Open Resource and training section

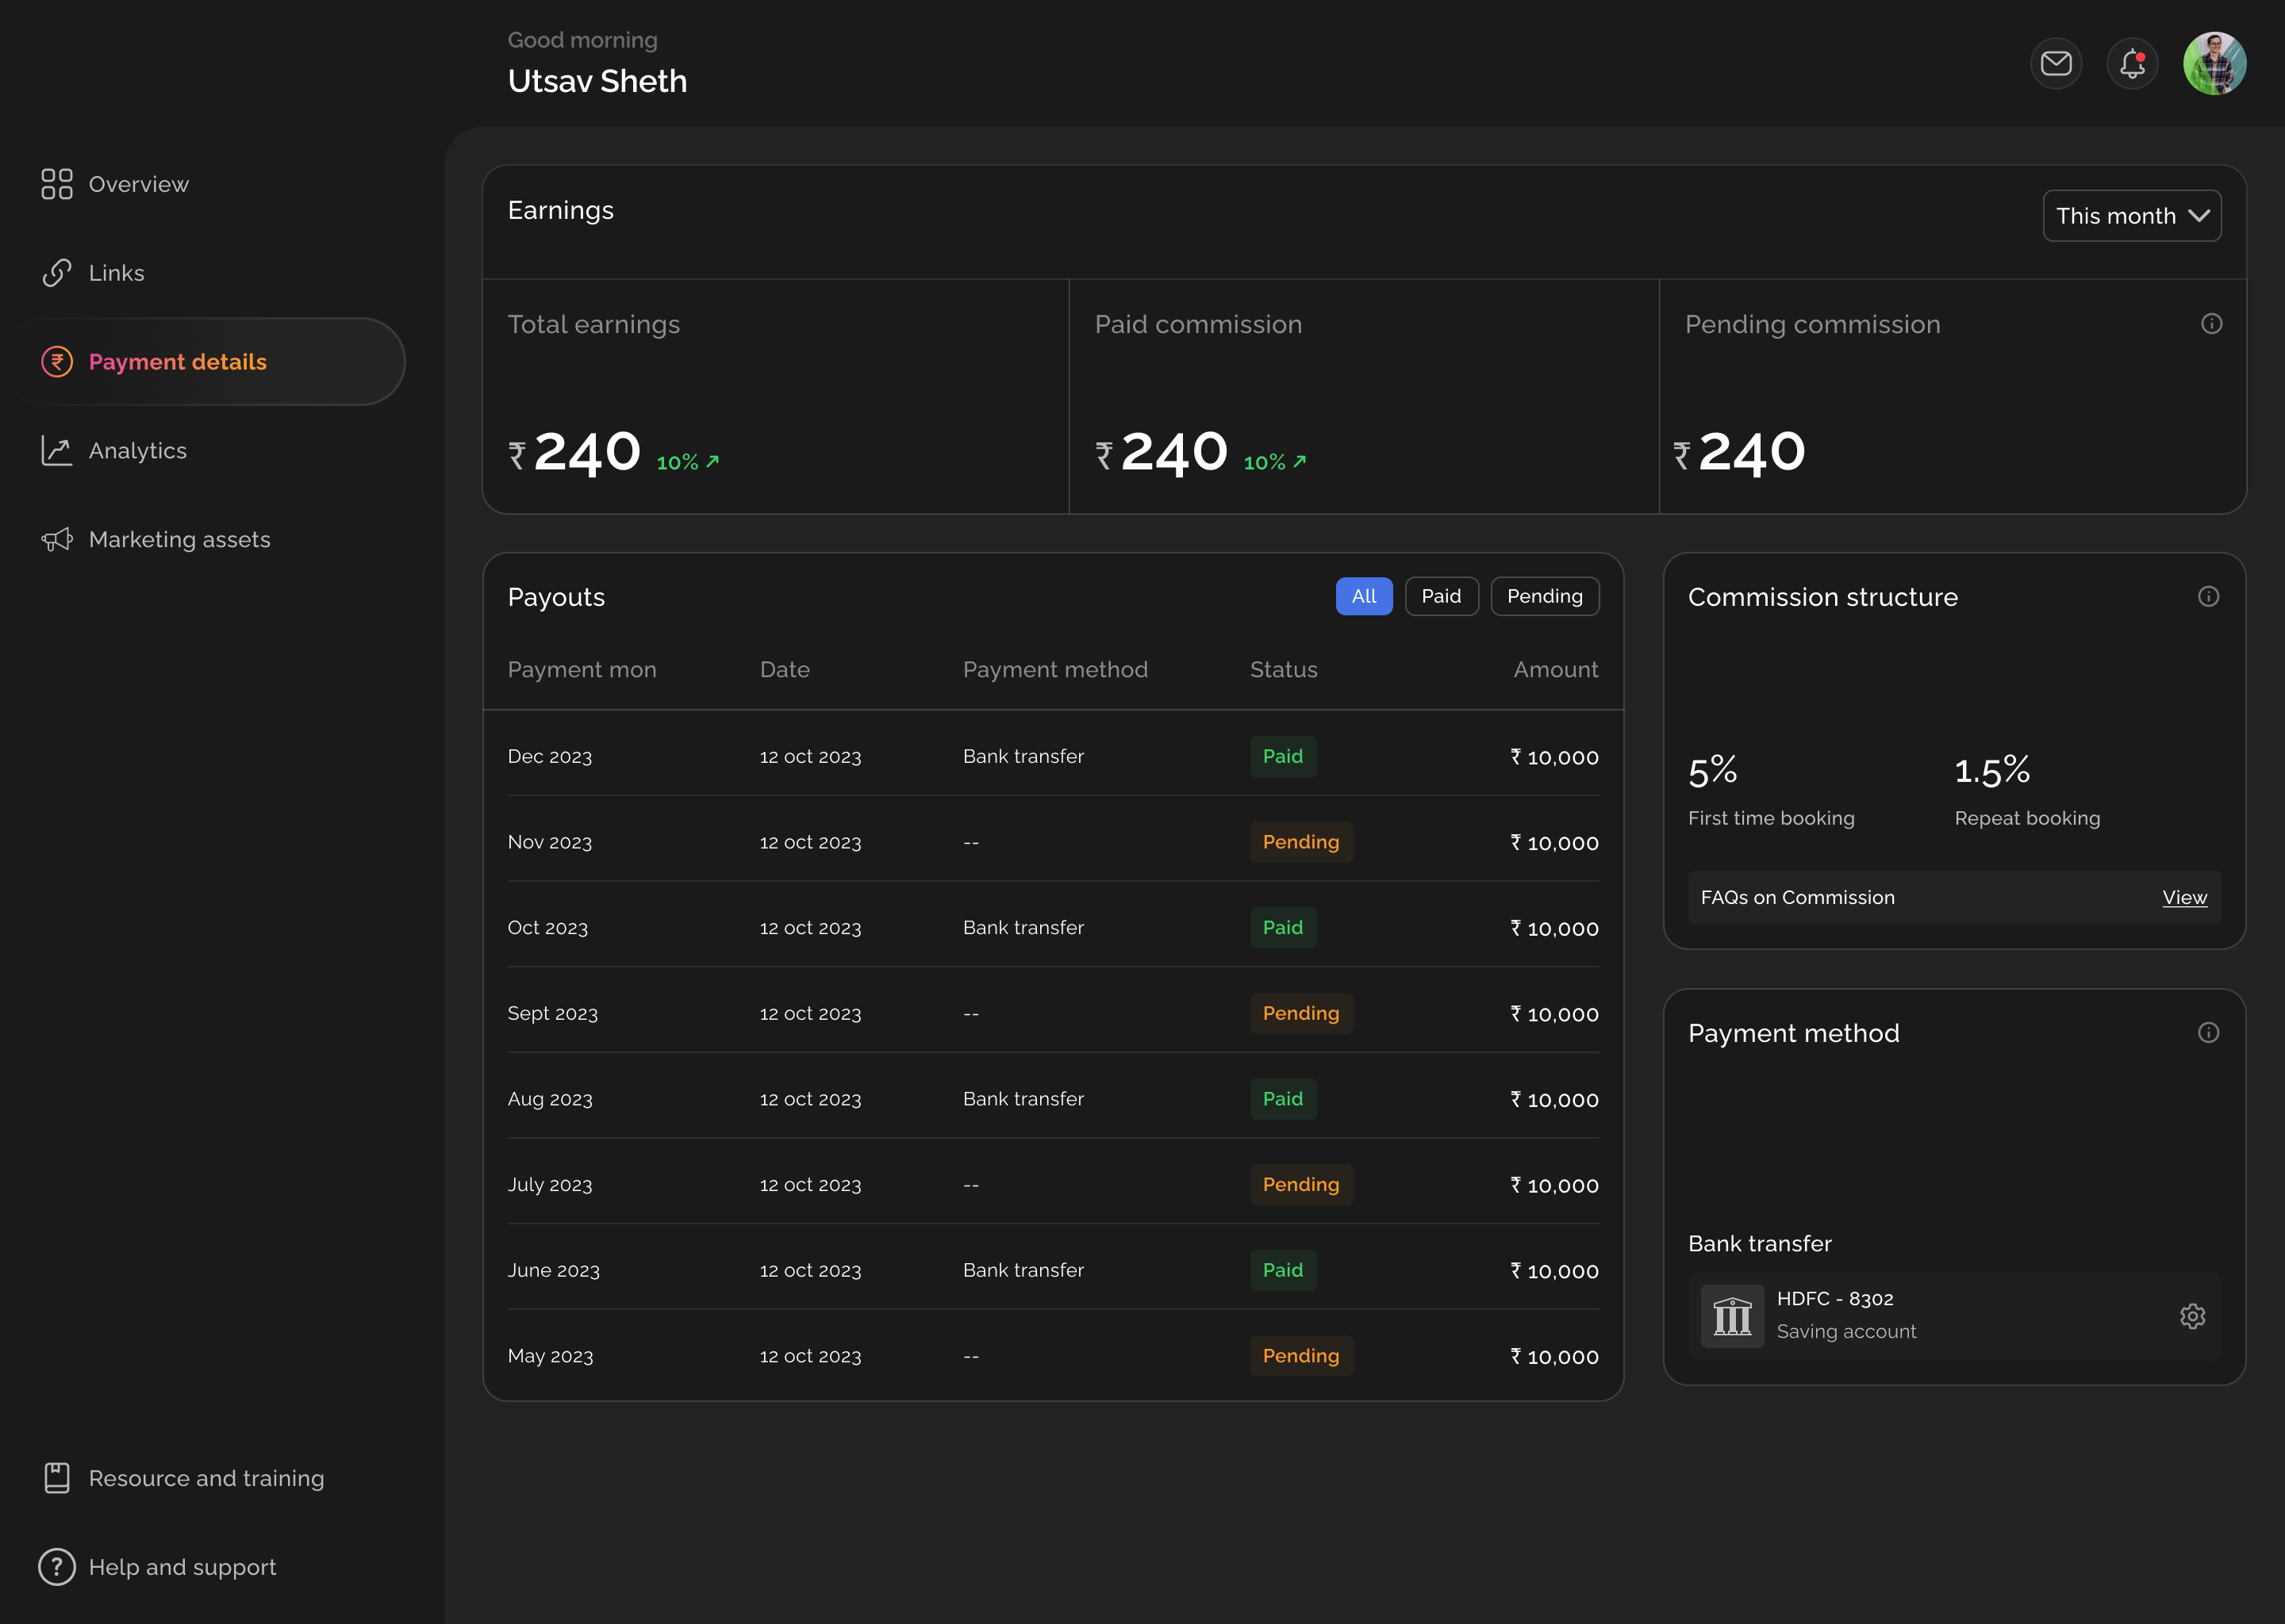[206, 1478]
